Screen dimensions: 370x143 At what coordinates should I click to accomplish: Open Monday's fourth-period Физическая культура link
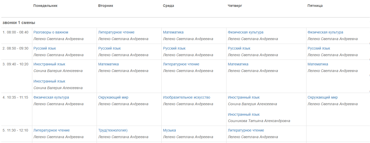[x=51, y=97]
